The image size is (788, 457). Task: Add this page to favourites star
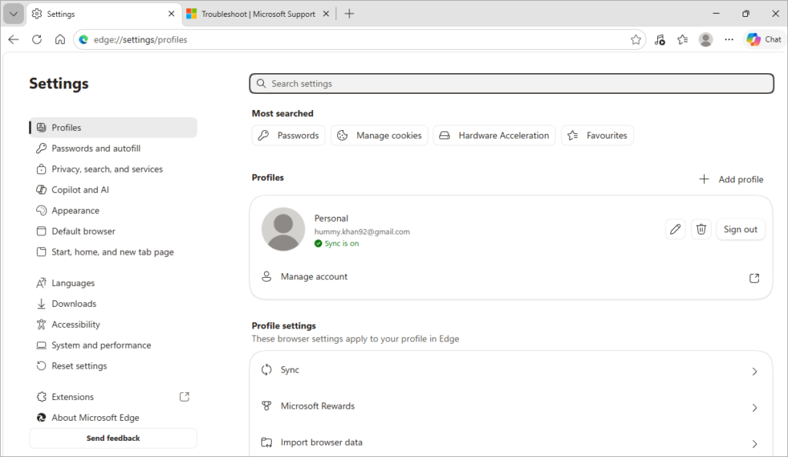click(636, 40)
